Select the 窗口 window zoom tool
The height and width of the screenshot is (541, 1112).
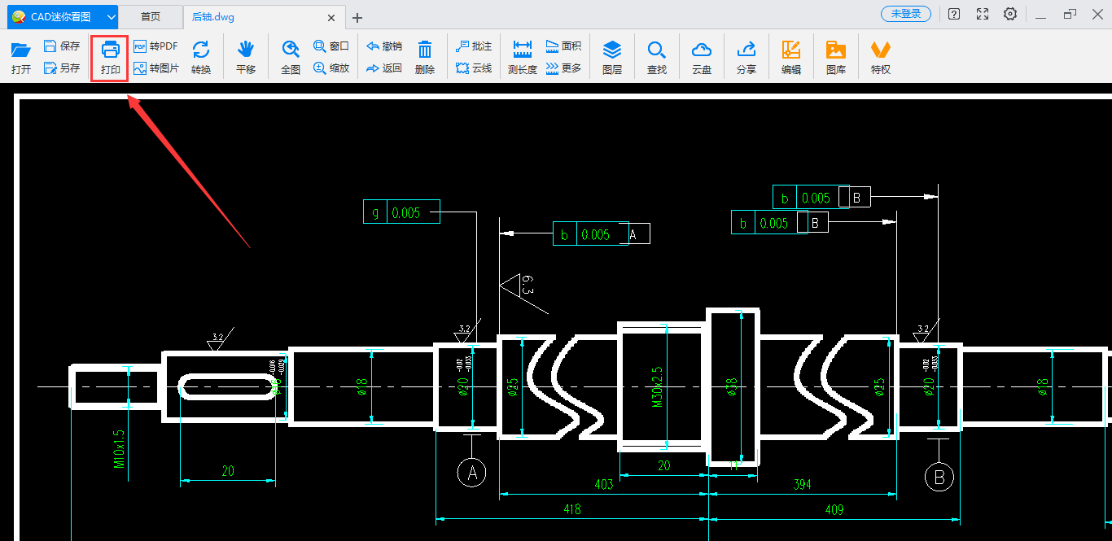coord(331,46)
